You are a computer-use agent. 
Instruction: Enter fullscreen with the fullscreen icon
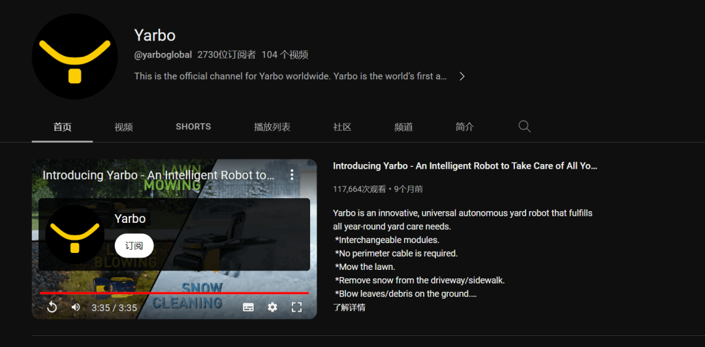[296, 307]
